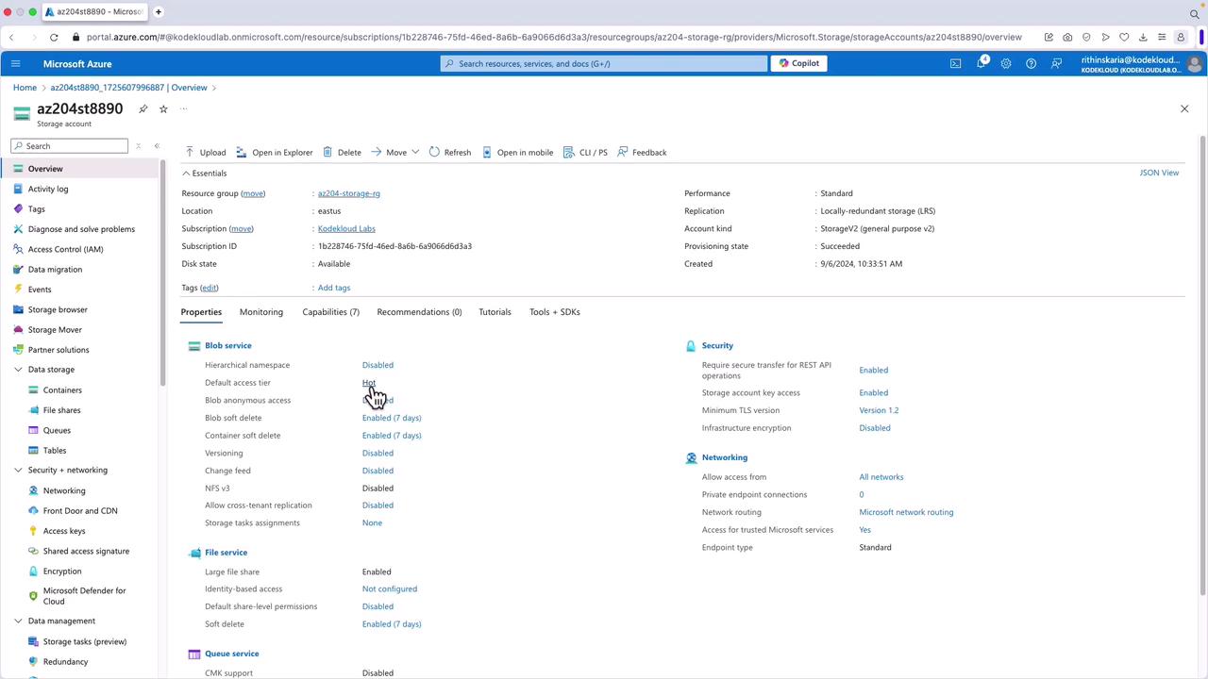The width and height of the screenshot is (1208, 679).
Task: Open Microsoft Defender for Cloud
Action: (84, 596)
